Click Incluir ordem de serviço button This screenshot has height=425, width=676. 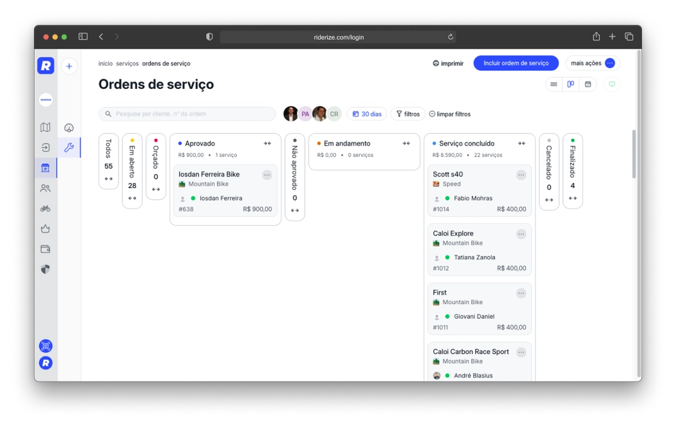coord(515,63)
